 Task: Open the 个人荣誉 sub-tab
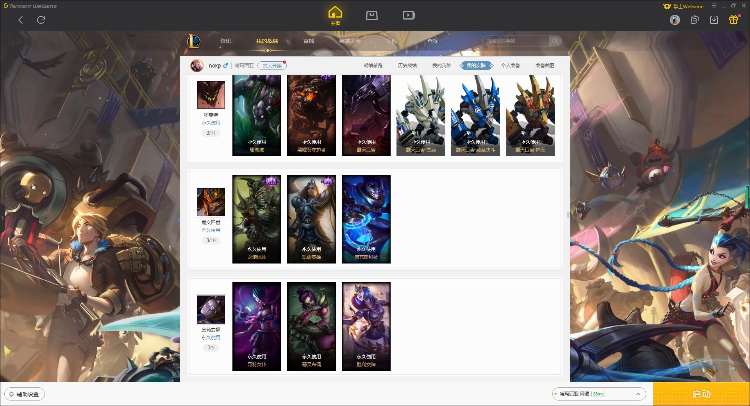point(511,66)
